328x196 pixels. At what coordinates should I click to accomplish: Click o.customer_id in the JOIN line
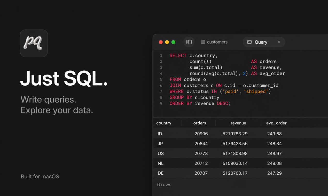pyautogui.click(x=261, y=85)
